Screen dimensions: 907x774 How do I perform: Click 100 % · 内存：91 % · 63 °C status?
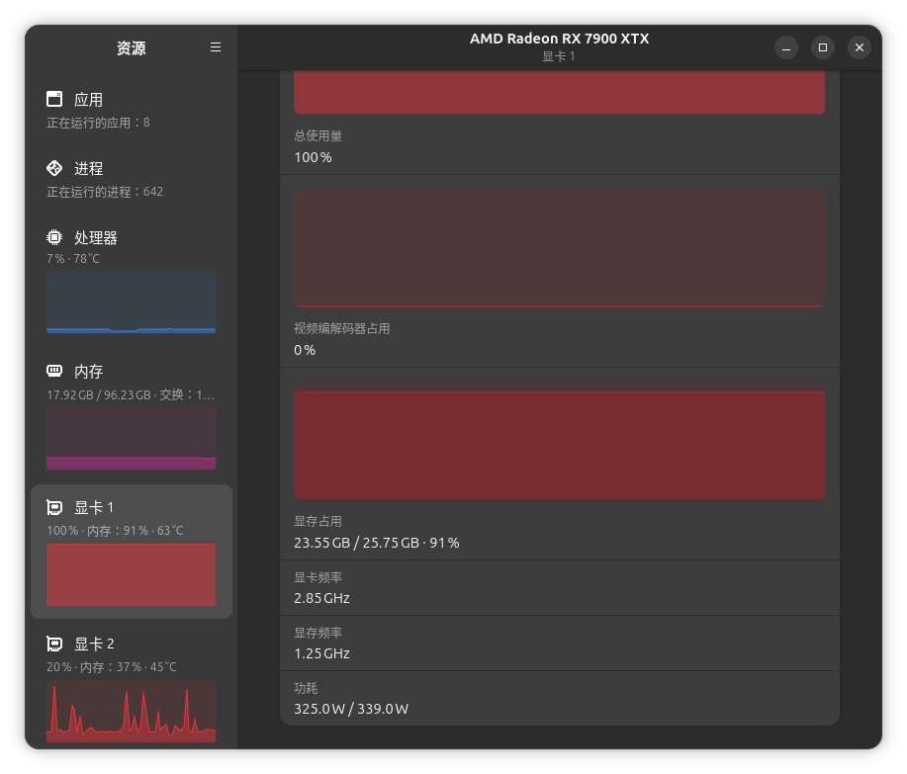115,531
